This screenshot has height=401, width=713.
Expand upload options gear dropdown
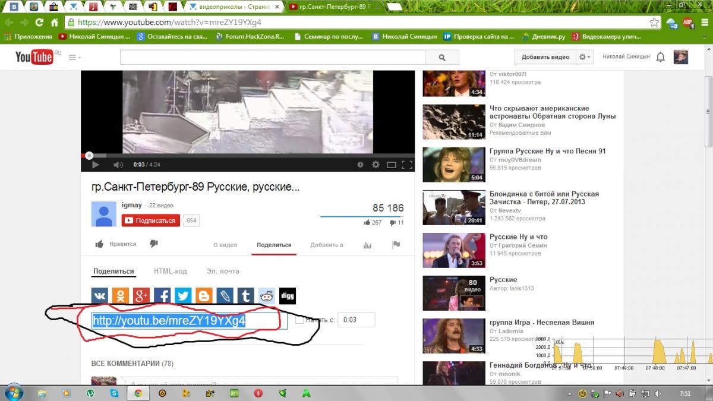tap(585, 57)
